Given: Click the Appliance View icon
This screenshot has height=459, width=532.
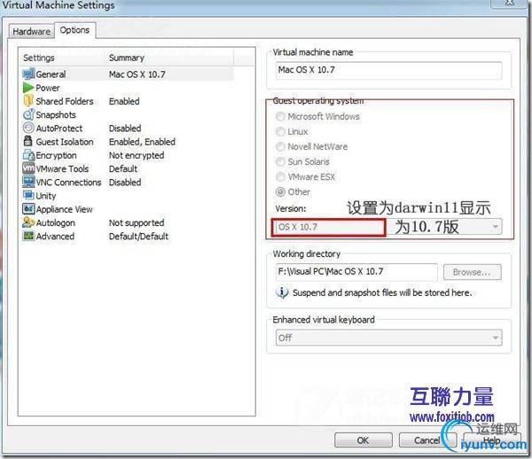Looking at the screenshot, I should [x=28, y=208].
